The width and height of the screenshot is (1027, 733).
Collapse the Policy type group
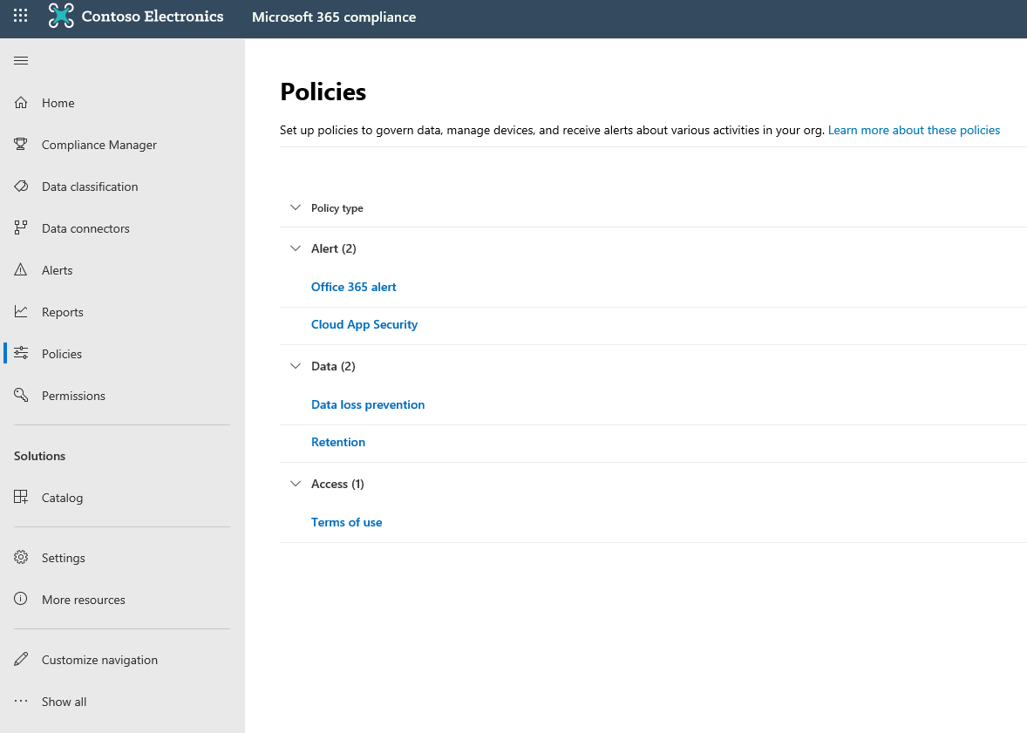point(296,207)
